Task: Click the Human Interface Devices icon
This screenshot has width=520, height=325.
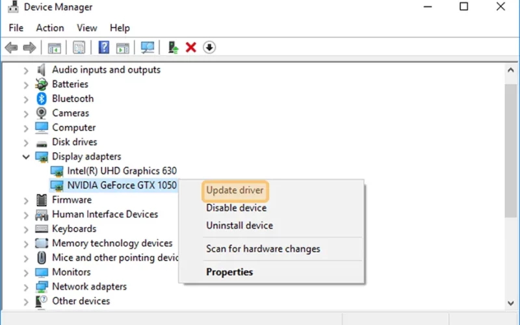Action: tap(42, 215)
